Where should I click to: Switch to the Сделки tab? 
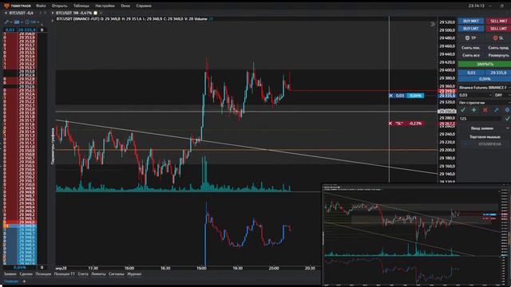[26, 274]
